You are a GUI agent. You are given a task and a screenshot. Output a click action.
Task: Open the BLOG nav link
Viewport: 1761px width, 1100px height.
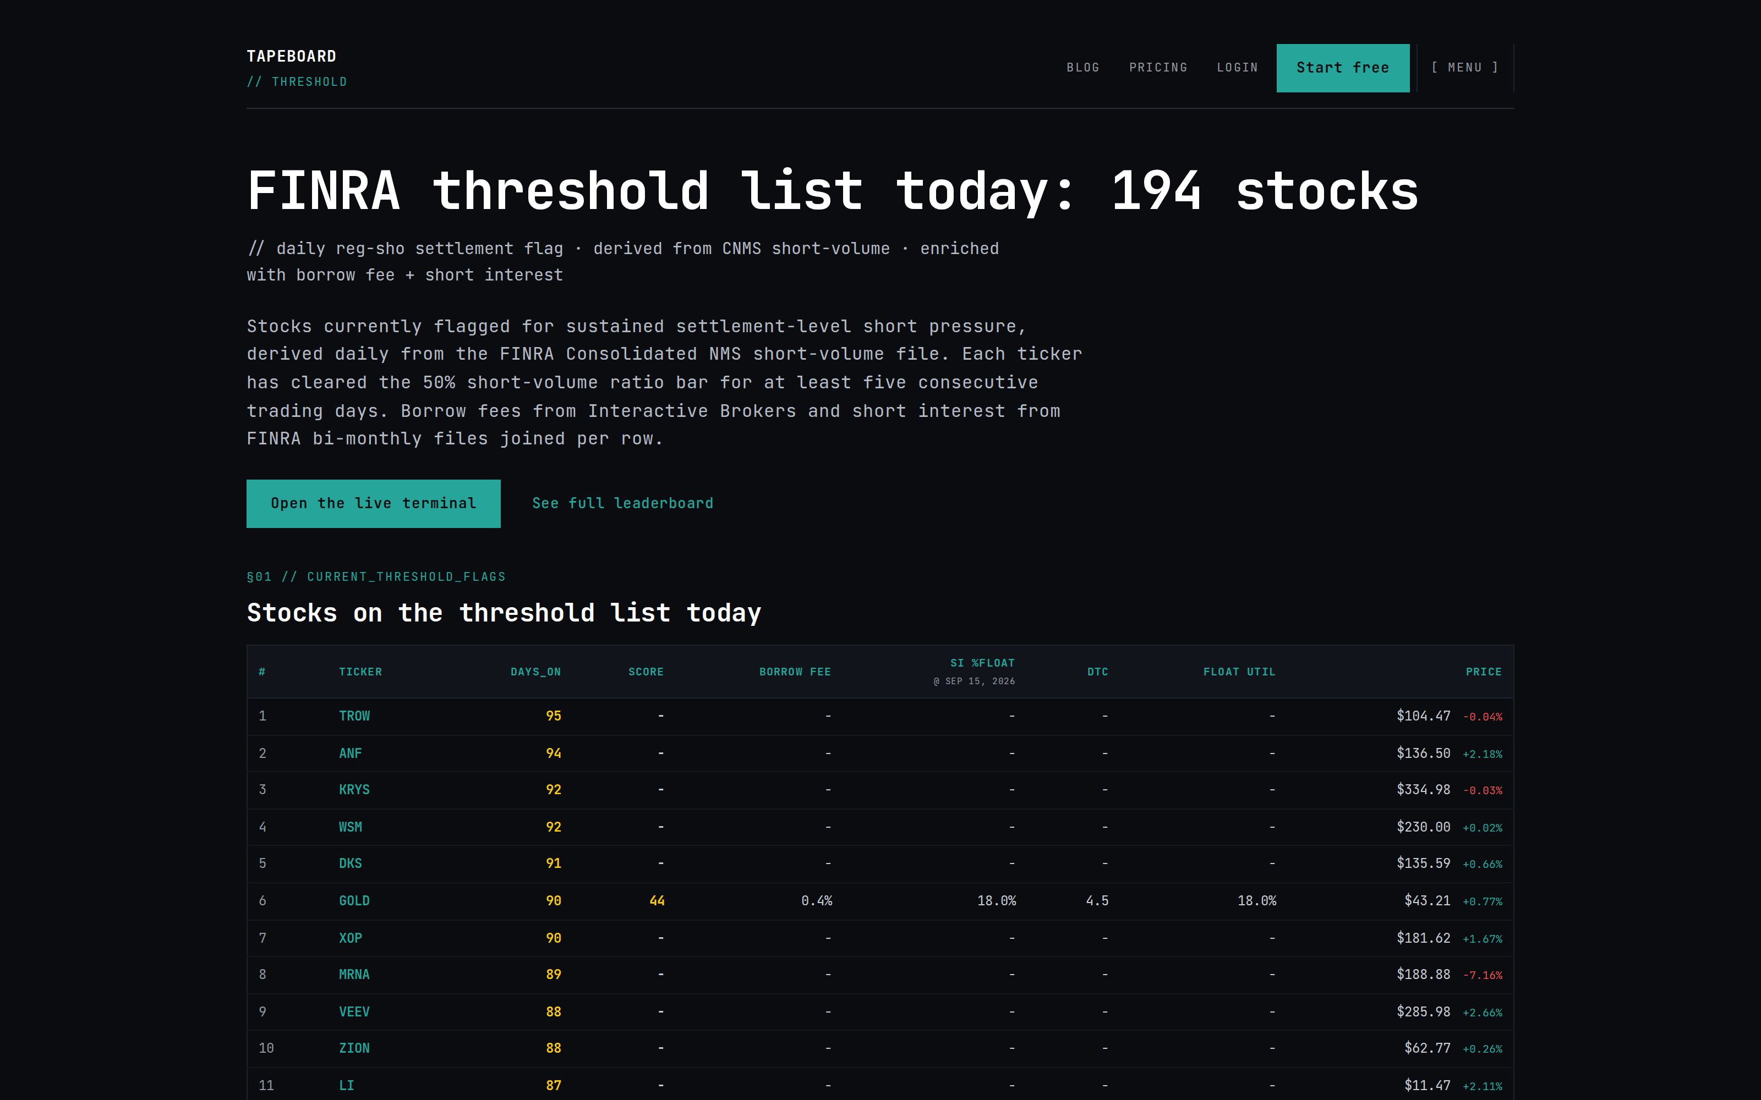click(x=1083, y=68)
